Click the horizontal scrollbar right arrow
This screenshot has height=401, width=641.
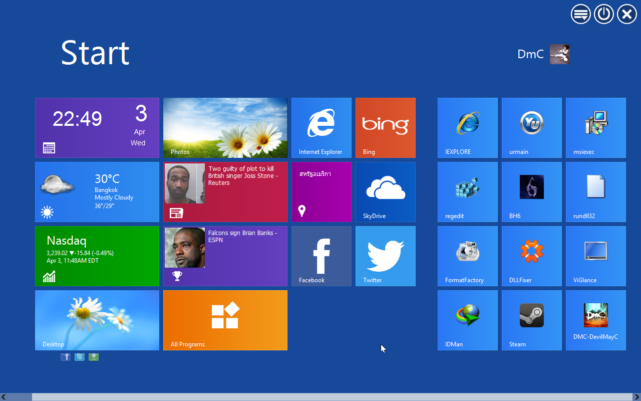pyautogui.click(x=637, y=397)
